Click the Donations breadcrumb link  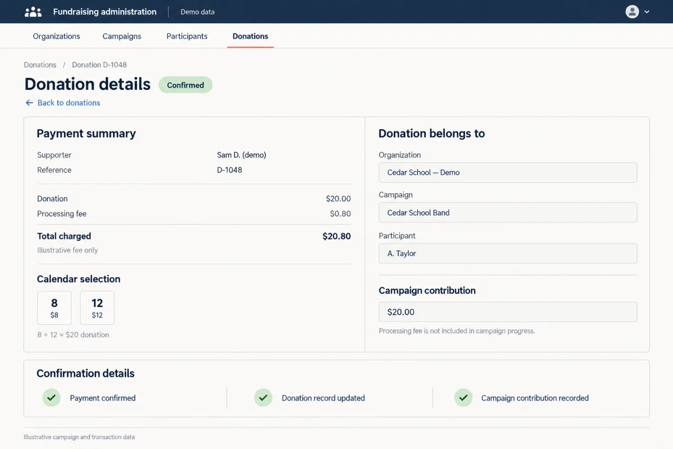[x=40, y=65]
